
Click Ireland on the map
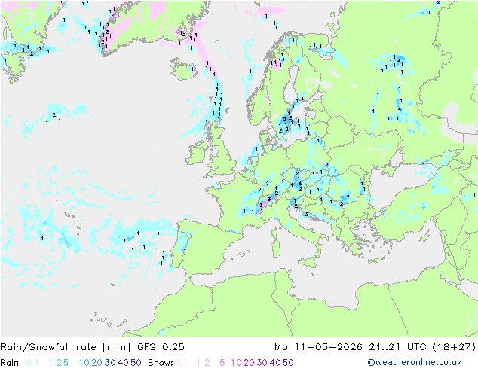pyautogui.click(x=198, y=152)
